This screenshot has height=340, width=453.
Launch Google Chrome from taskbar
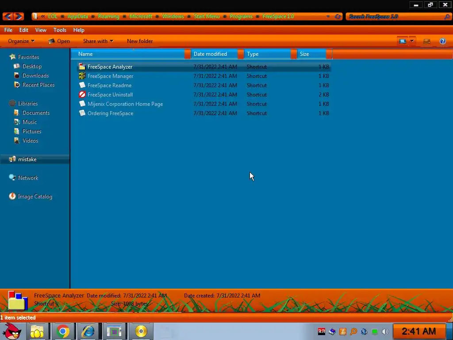(63, 331)
